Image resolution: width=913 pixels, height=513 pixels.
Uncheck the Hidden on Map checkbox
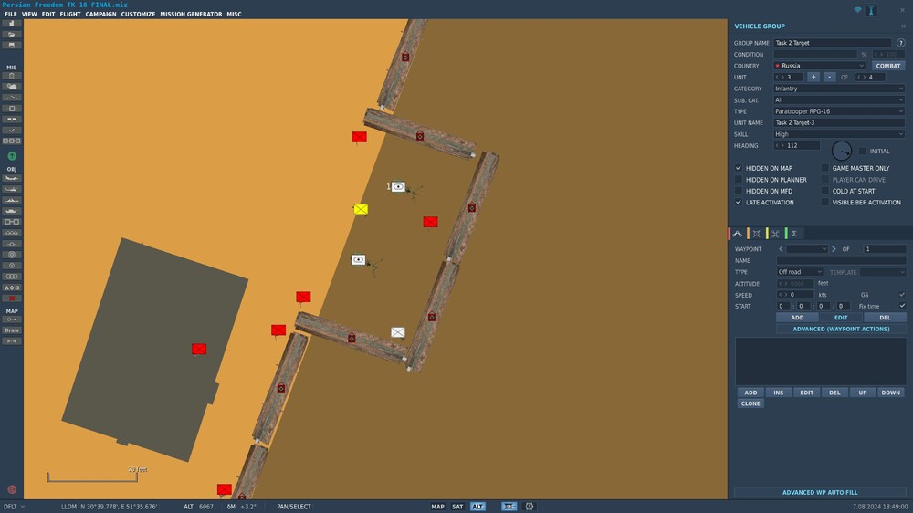point(739,168)
